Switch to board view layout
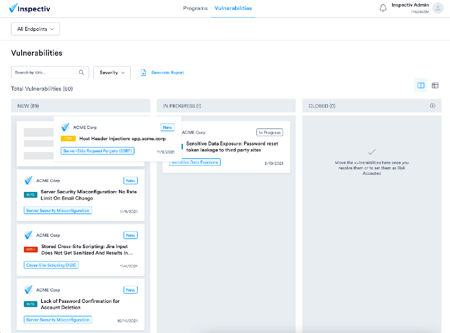The image size is (450, 333). [420, 85]
